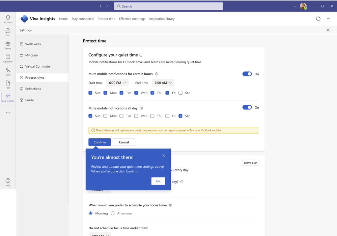The height and width of the screenshot is (236, 337).
Task: Open the End time 7:00 AM dropdown
Action: click(163, 83)
